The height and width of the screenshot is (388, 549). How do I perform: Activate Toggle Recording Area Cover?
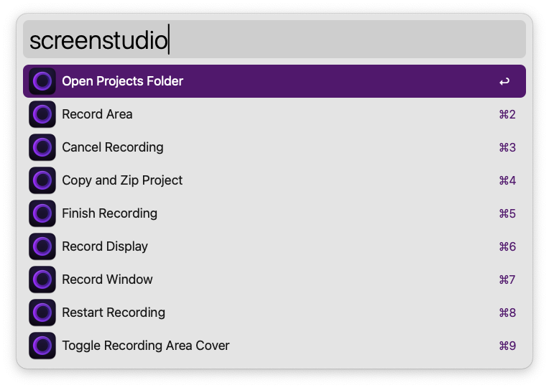click(x=146, y=346)
